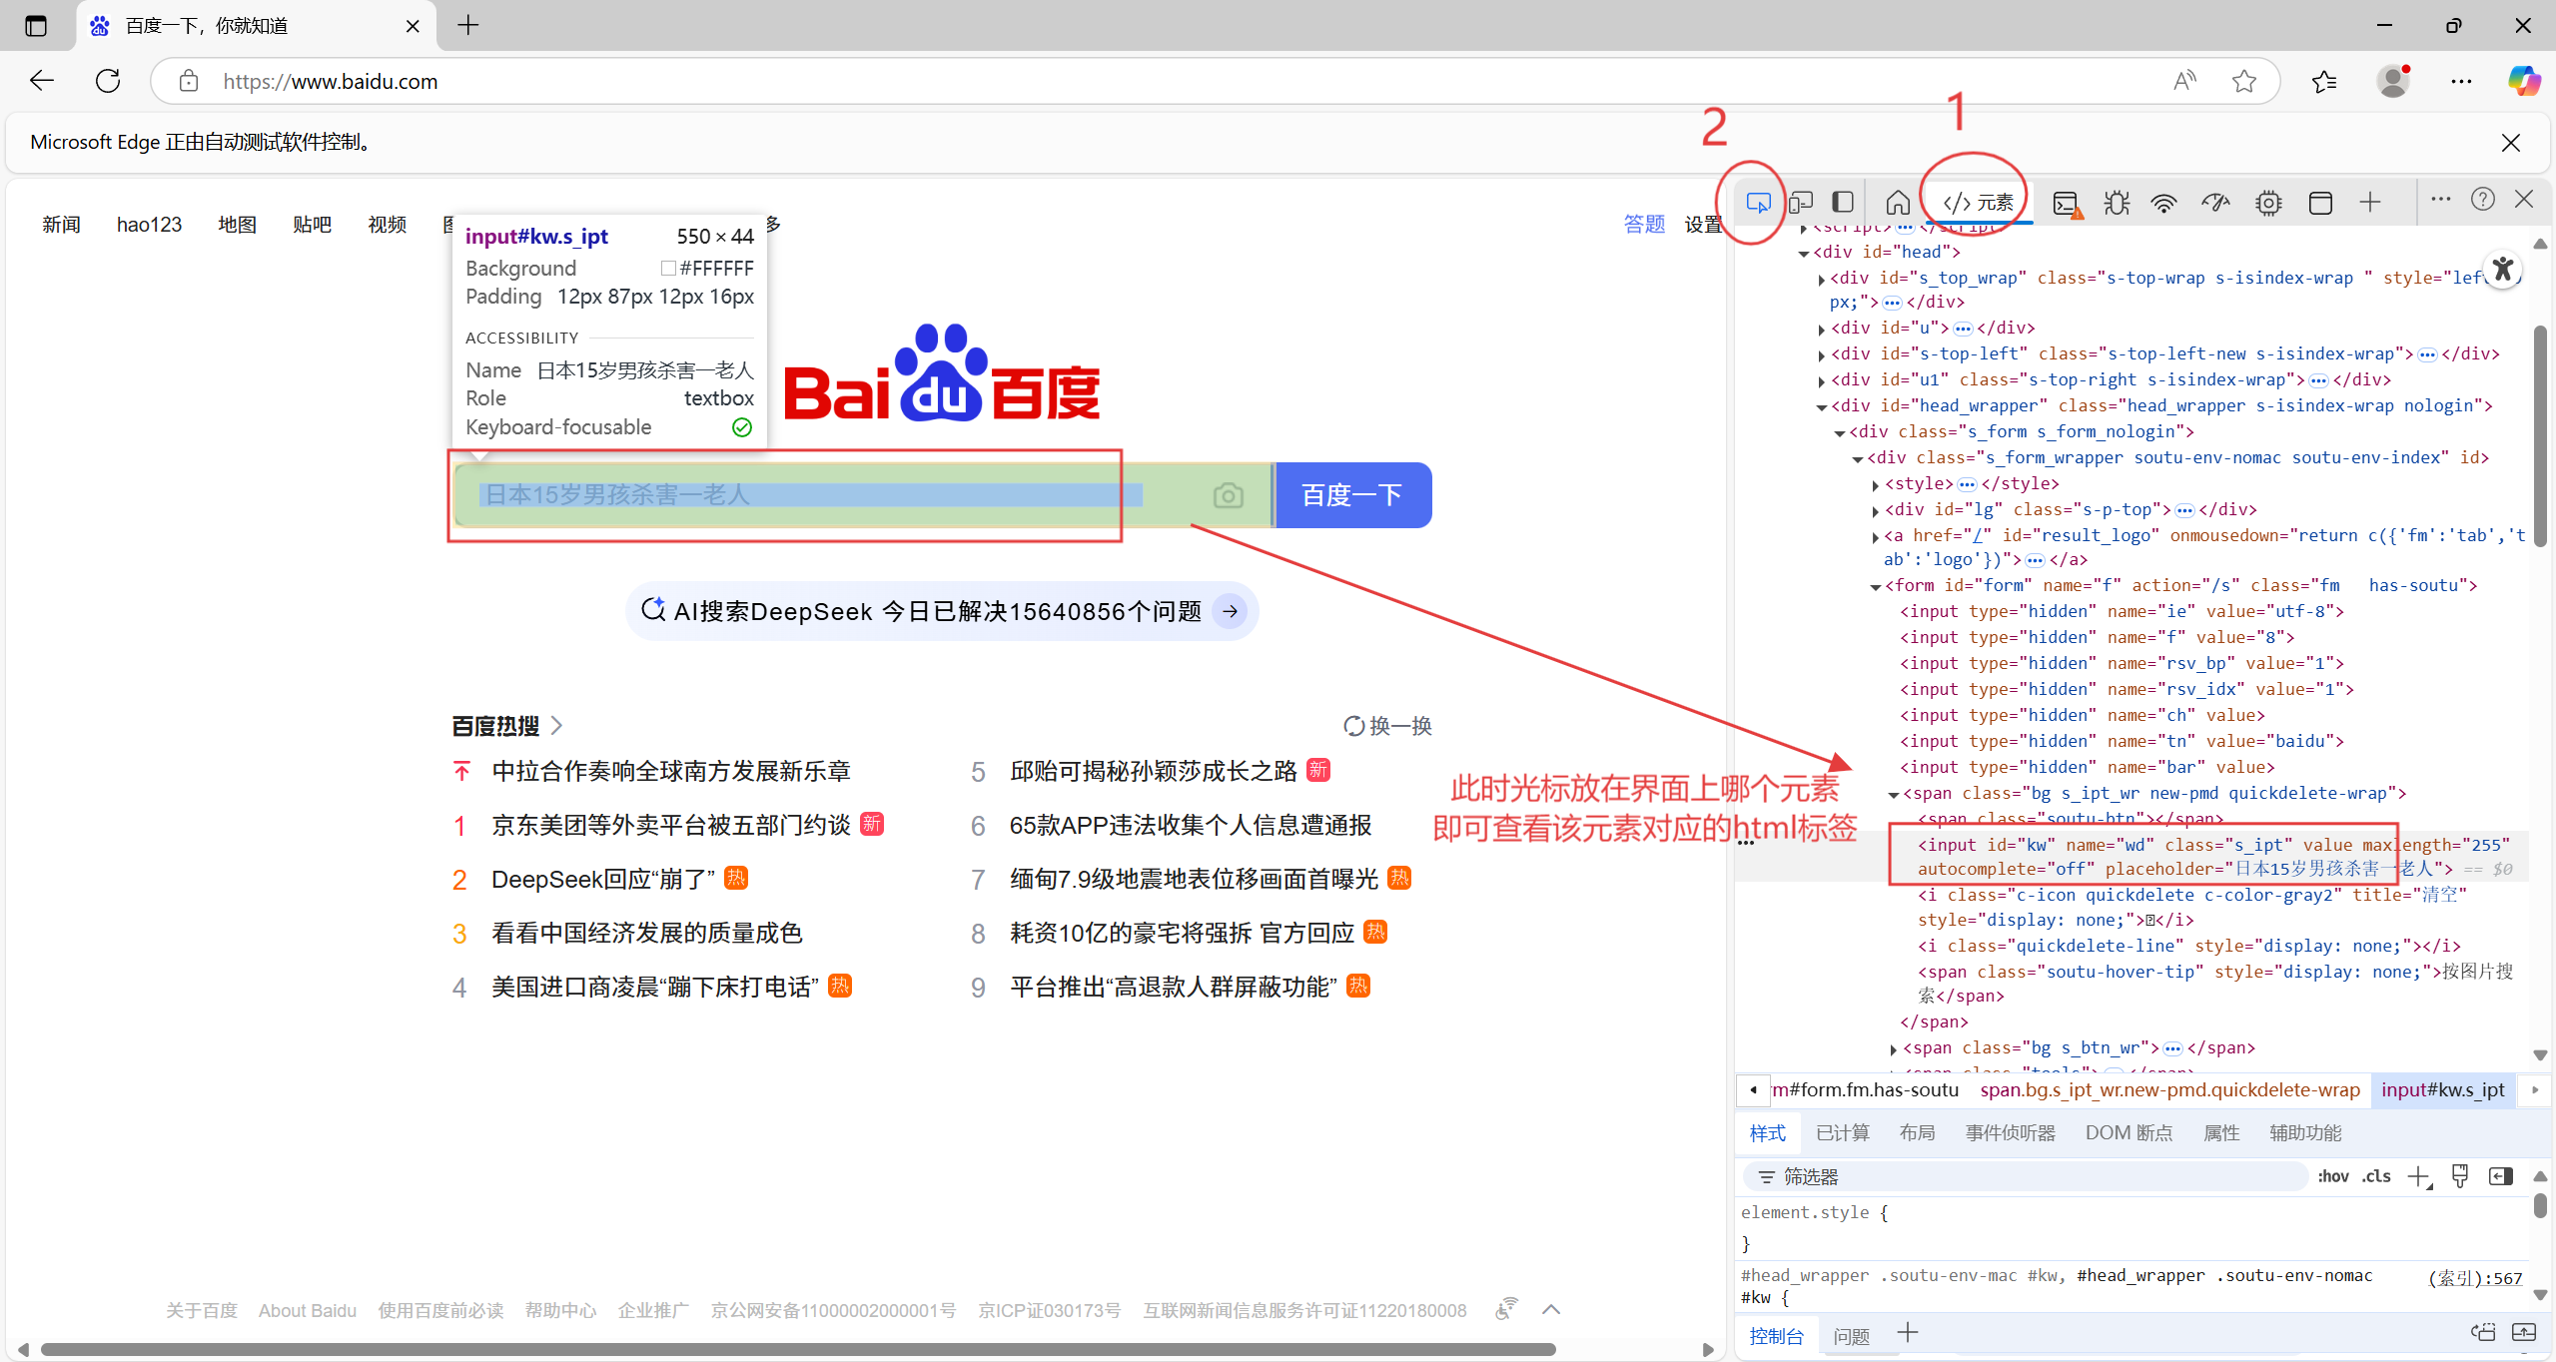2556x1362 pixels.
Task: Open the Sources debugger bug icon
Action: click(2116, 204)
